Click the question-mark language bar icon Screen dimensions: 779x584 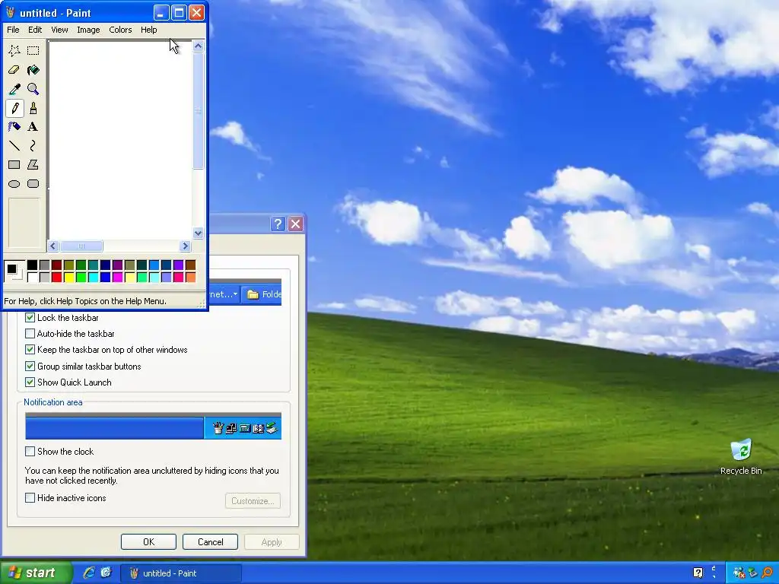698,573
